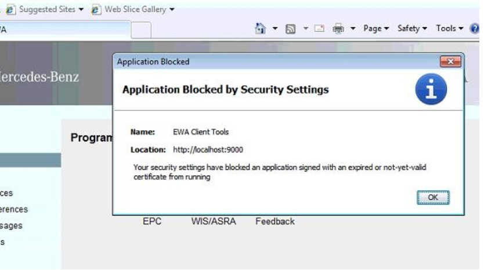The height and width of the screenshot is (270, 484).
Task: Open the Page menu
Action: click(x=376, y=28)
